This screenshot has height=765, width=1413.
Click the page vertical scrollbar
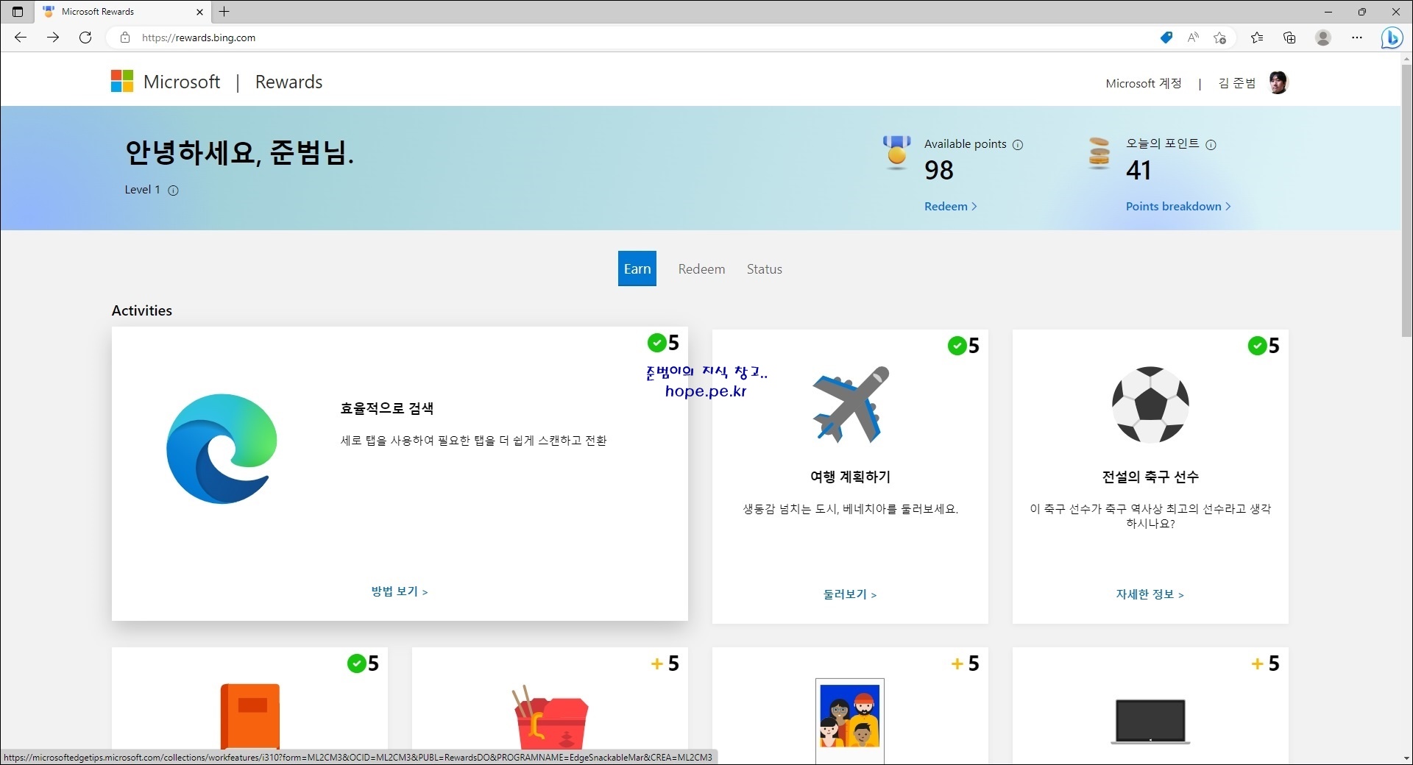coord(1406,200)
